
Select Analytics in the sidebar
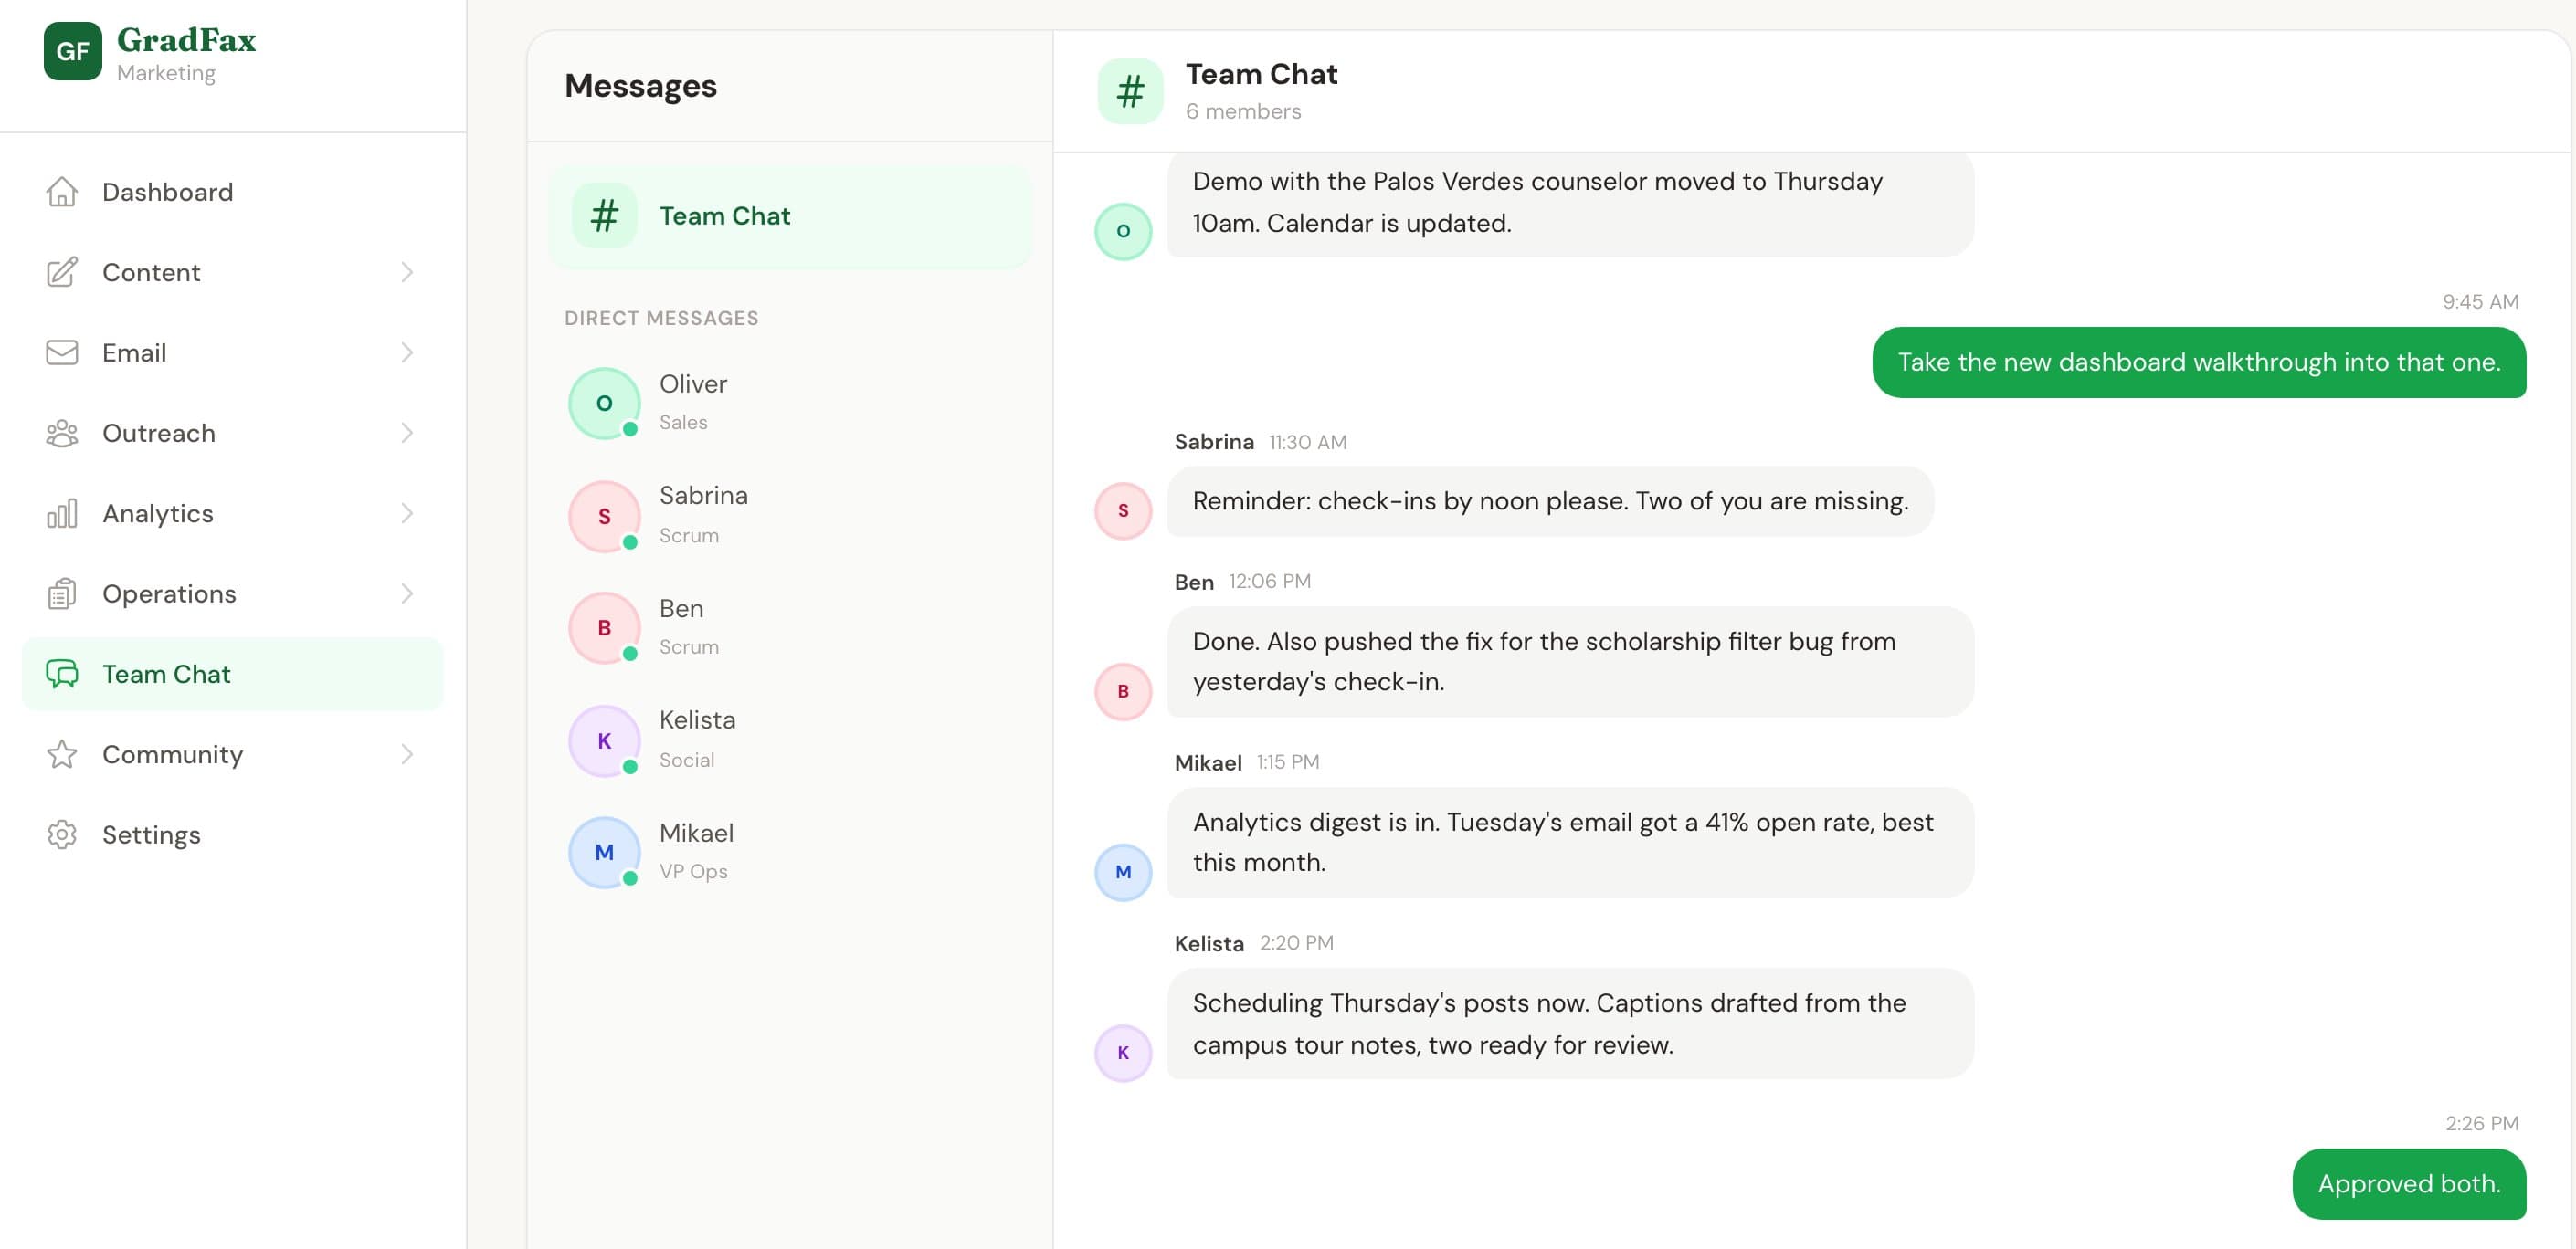232,514
